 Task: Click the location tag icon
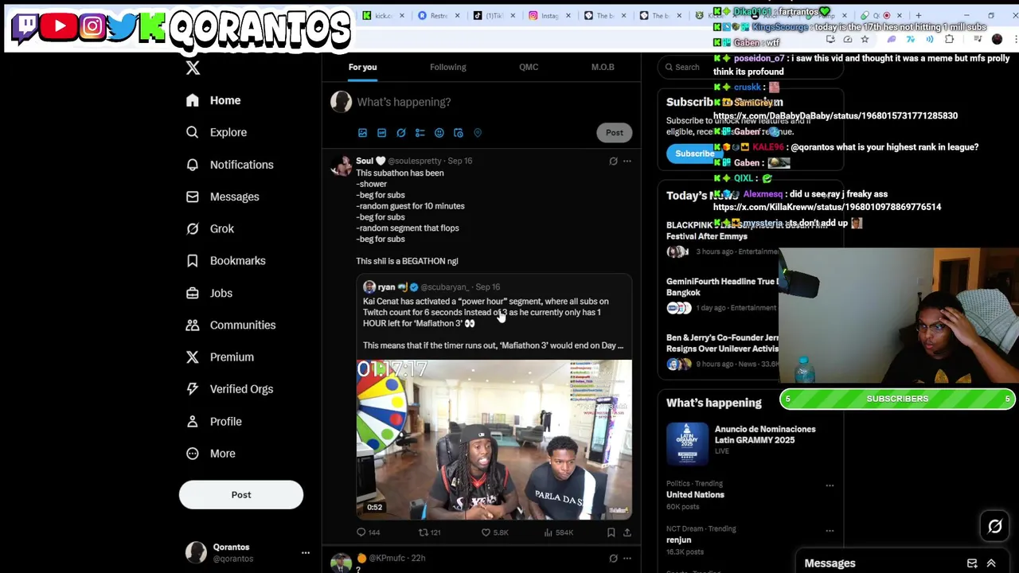[477, 133]
